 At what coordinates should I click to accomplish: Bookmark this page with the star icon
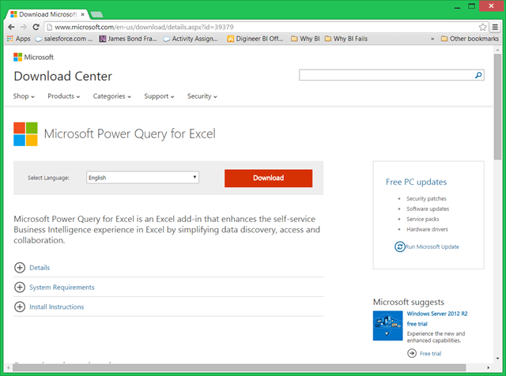tap(483, 26)
